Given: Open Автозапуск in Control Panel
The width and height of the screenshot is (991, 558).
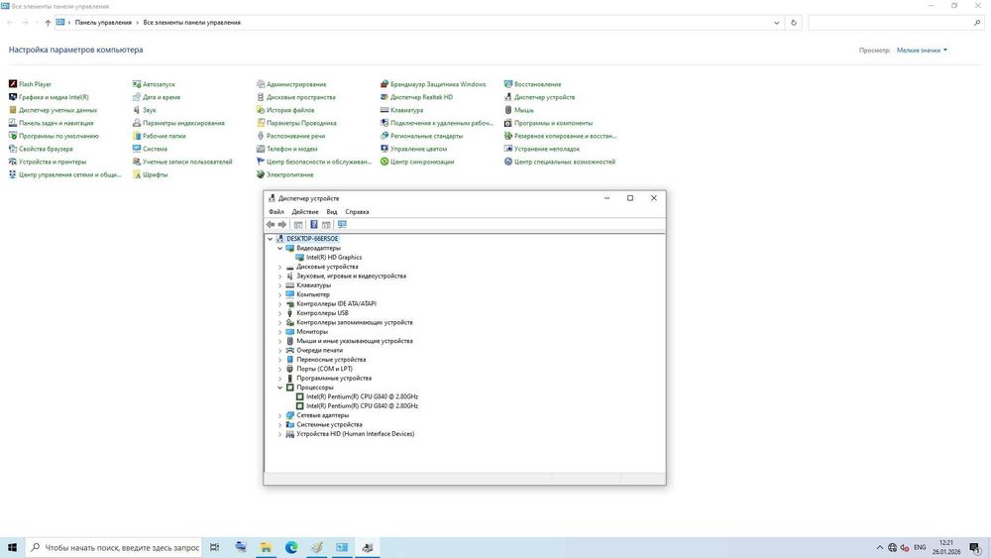Looking at the screenshot, I should [x=154, y=84].
